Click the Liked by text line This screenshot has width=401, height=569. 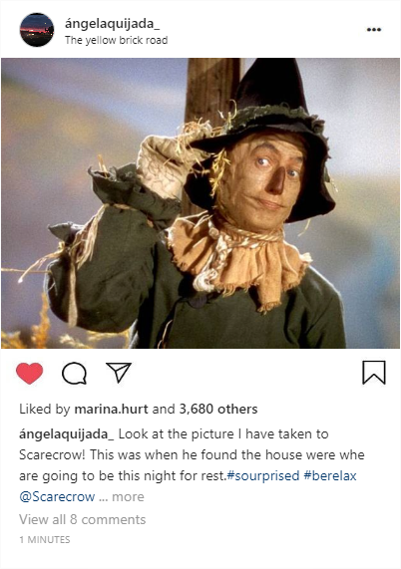pos(139,409)
